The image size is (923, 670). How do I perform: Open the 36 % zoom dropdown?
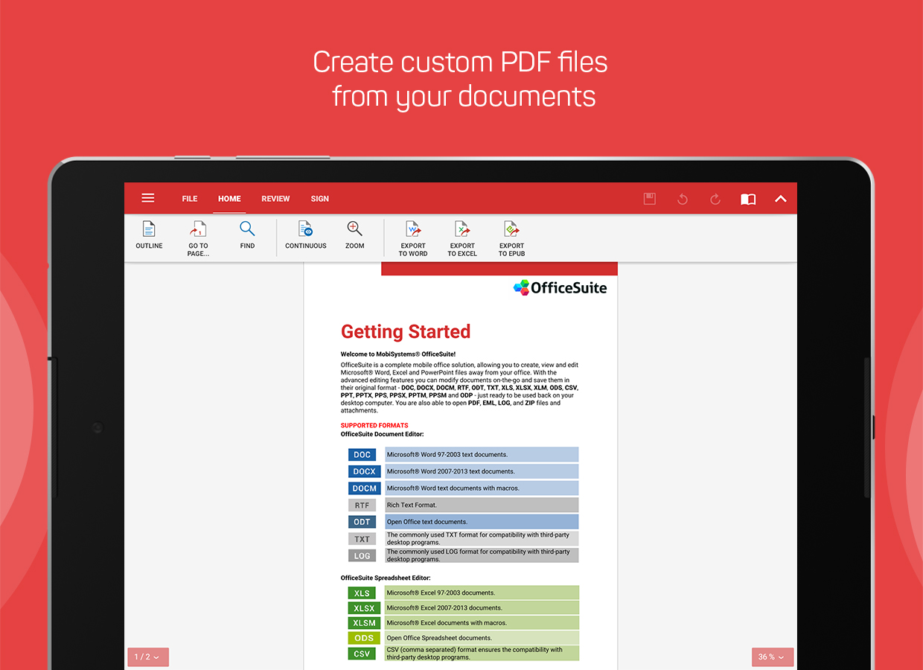(772, 657)
